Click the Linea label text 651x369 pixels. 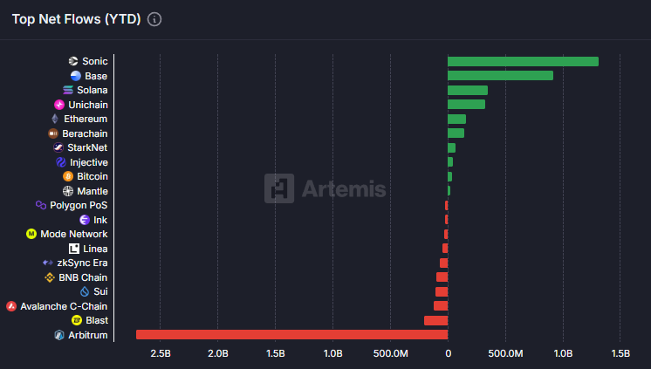point(95,249)
